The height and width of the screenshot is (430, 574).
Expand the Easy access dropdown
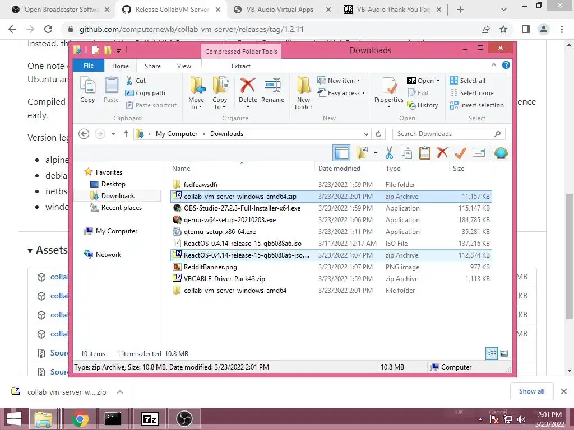tap(363, 93)
